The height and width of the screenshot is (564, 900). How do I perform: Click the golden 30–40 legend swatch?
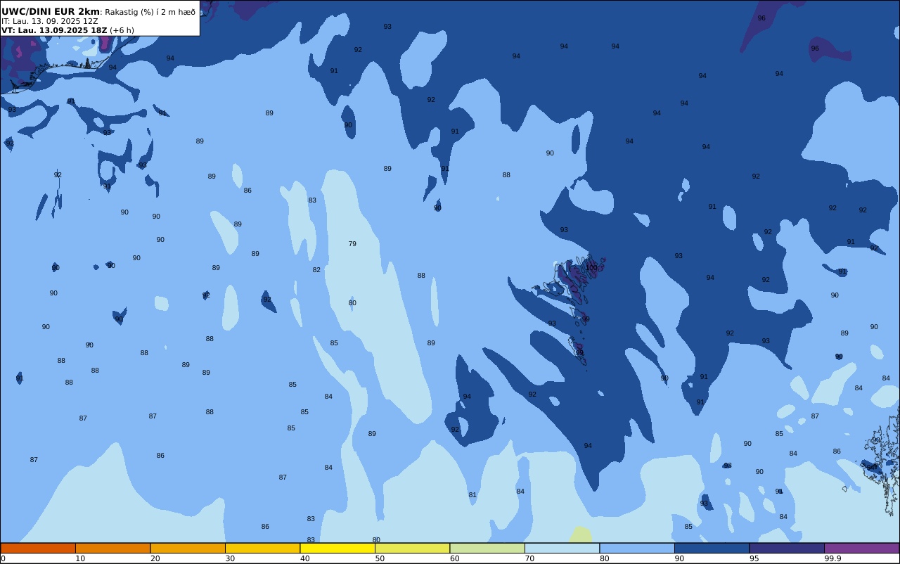point(262,548)
